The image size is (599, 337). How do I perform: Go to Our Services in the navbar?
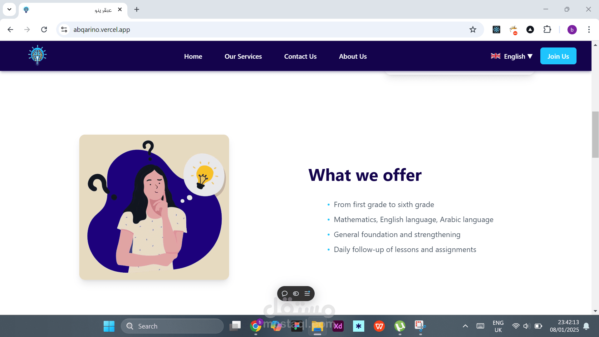click(x=243, y=57)
